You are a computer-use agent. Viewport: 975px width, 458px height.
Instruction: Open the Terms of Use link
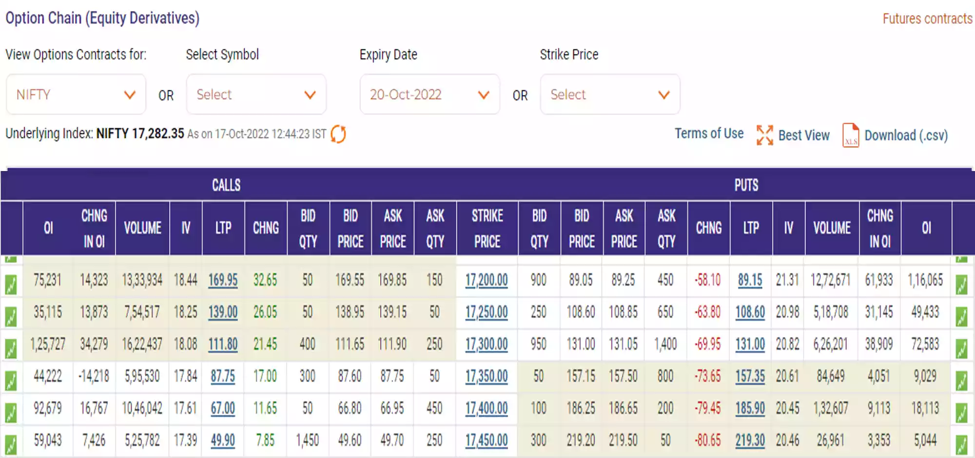point(709,134)
